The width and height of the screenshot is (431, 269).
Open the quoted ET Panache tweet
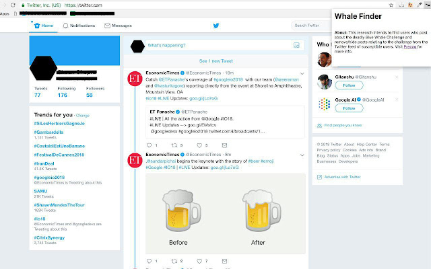click(x=225, y=122)
